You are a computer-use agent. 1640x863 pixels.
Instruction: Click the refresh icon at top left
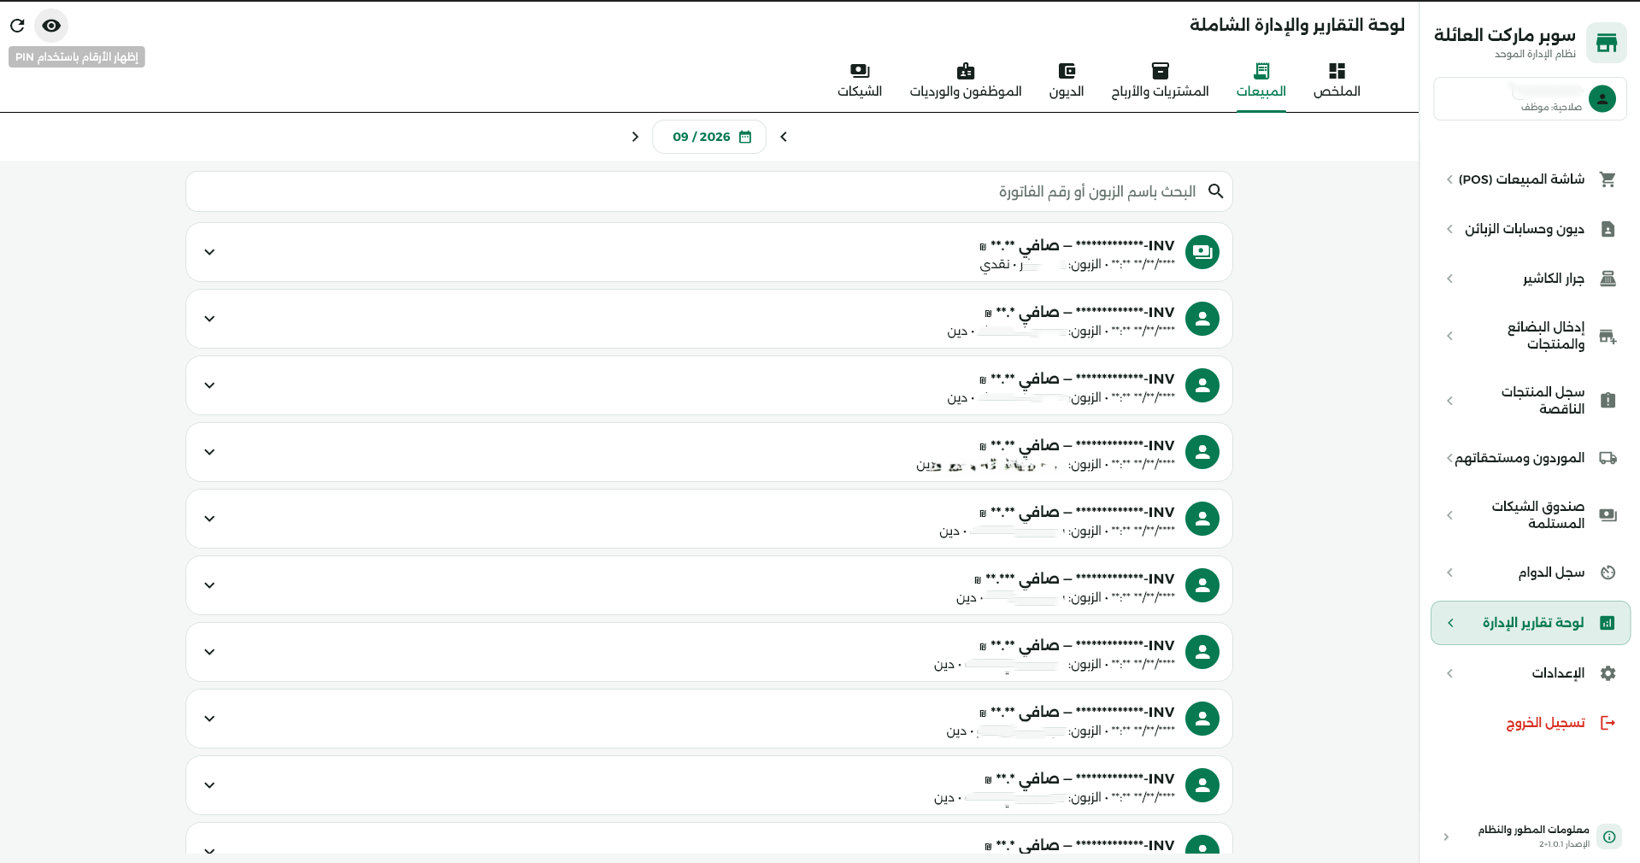(17, 26)
